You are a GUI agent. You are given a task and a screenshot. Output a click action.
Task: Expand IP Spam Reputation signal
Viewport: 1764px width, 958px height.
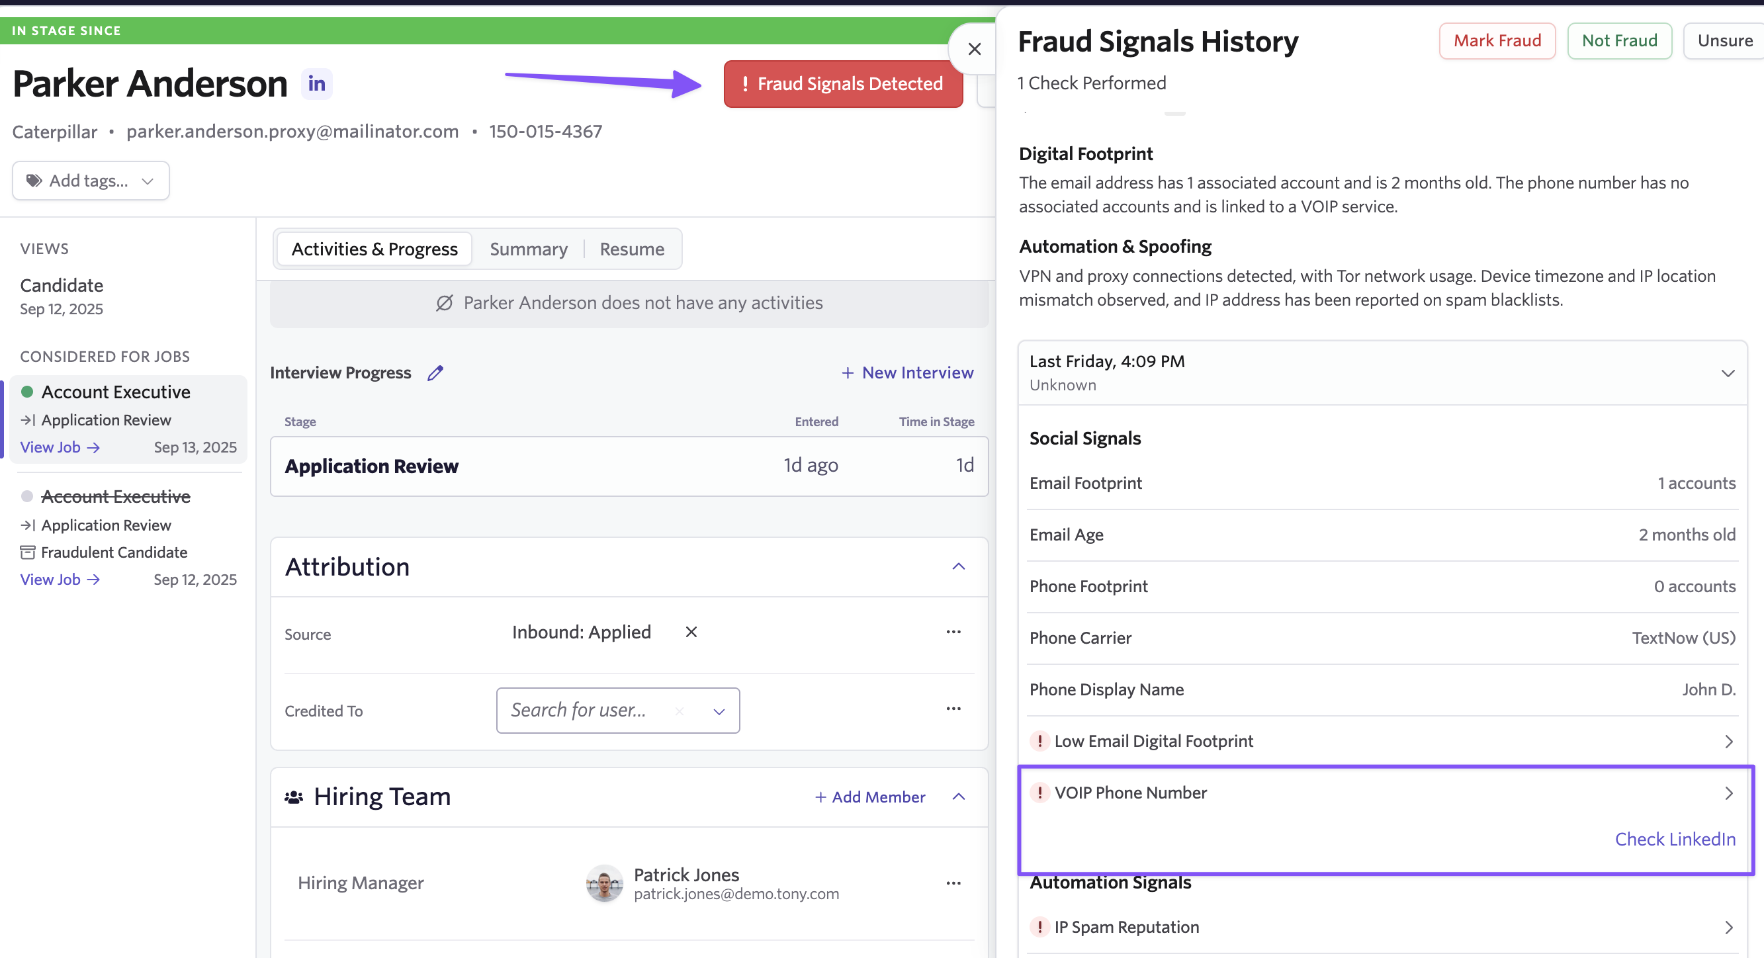click(x=1382, y=926)
